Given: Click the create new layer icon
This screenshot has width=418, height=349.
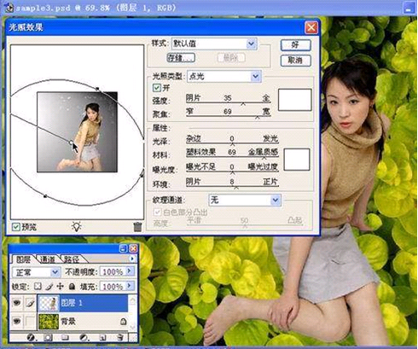Looking at the screenshot, I should 102,338.
